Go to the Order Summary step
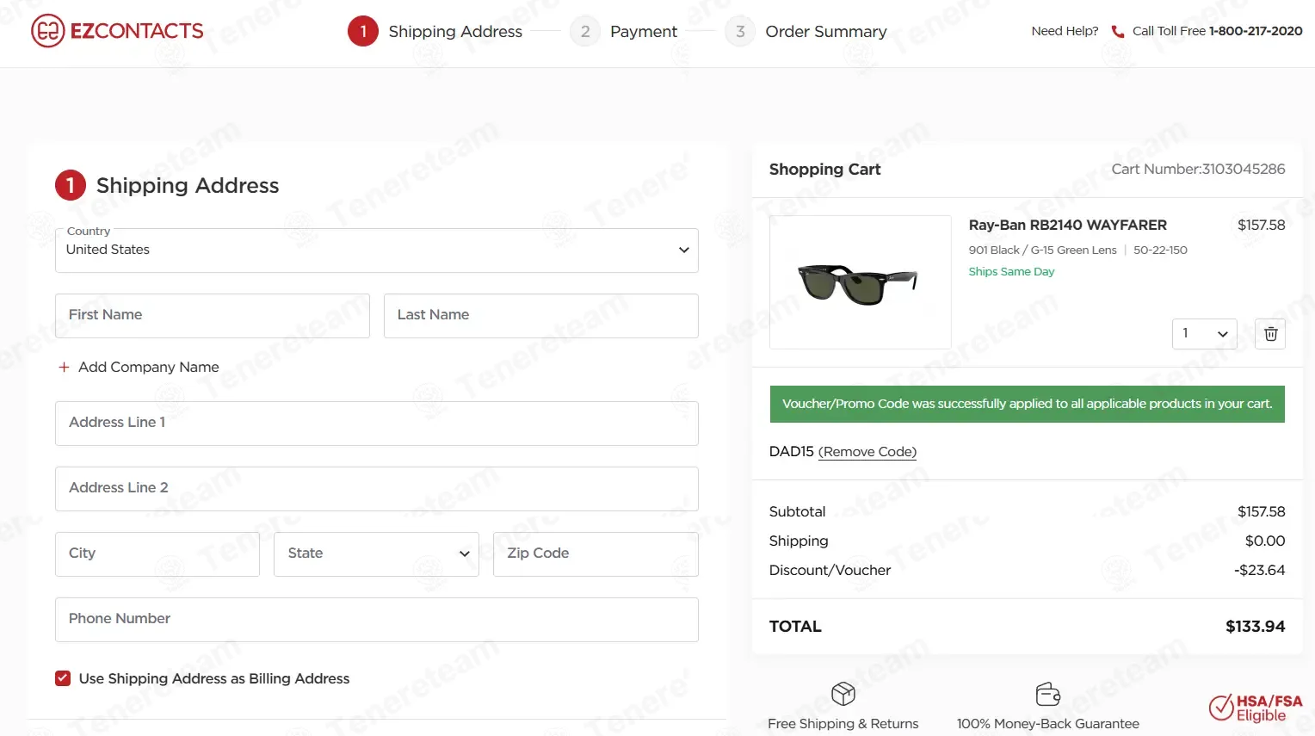 coord(806,32)
